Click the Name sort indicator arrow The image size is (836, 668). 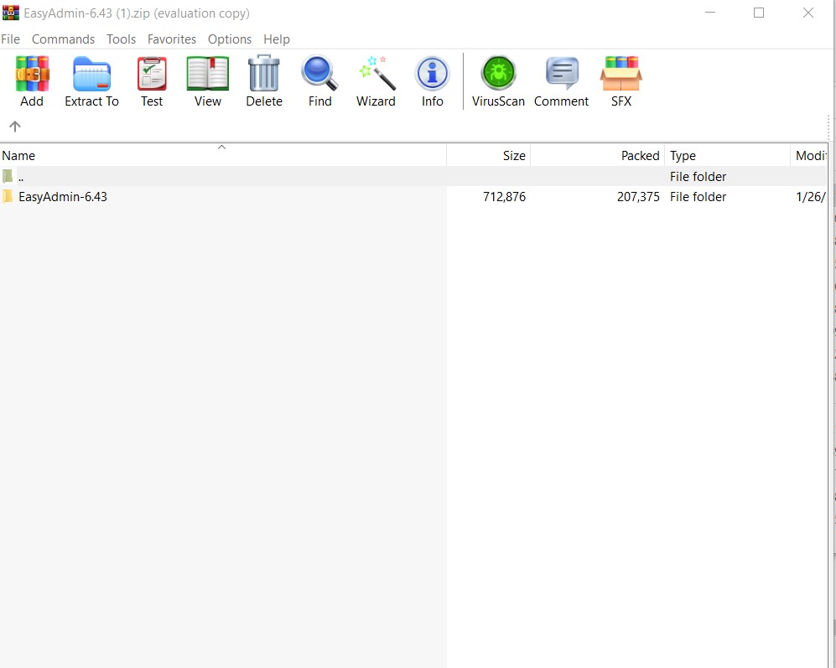coord(221,148)
